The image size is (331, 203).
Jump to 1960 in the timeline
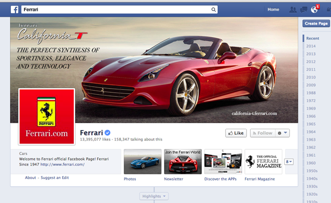tap(311, 163)
